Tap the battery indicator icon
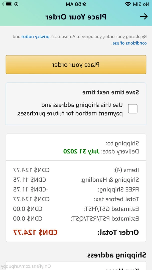The width and height of the screenshot is (152, 270). (7, 4)
